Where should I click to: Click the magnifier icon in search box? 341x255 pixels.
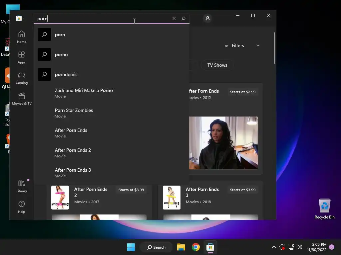click(x=183, y=19)
